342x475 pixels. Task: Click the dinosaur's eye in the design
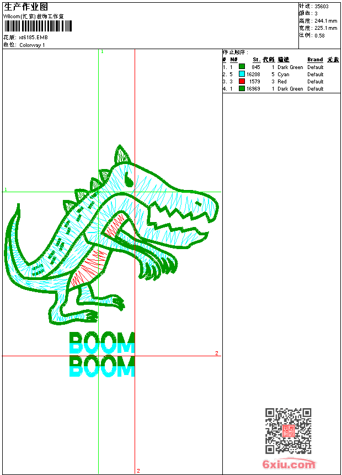pyautogui.click(x=129, y=179)
